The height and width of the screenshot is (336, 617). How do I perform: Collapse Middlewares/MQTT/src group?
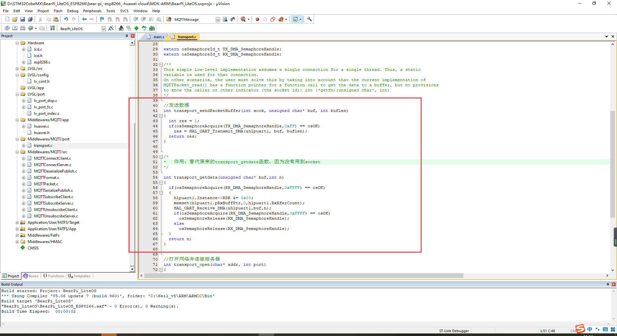pos(17,152)
